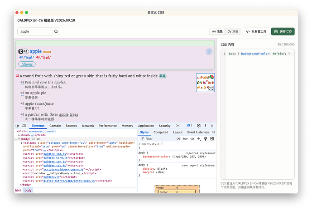Open the fruit illustration thumbnail
This screenshot has height=211, width=312.
point(205,83)
